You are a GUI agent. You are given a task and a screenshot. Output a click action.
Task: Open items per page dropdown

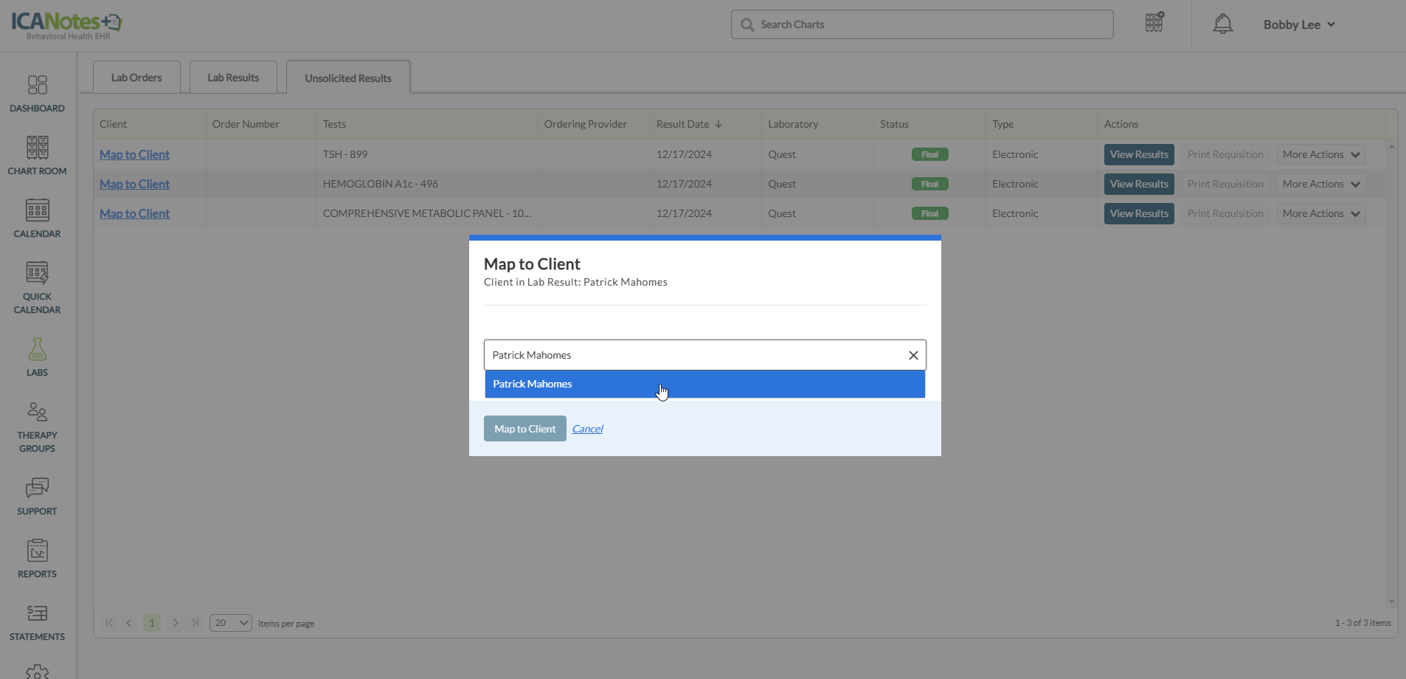(230, 623)
